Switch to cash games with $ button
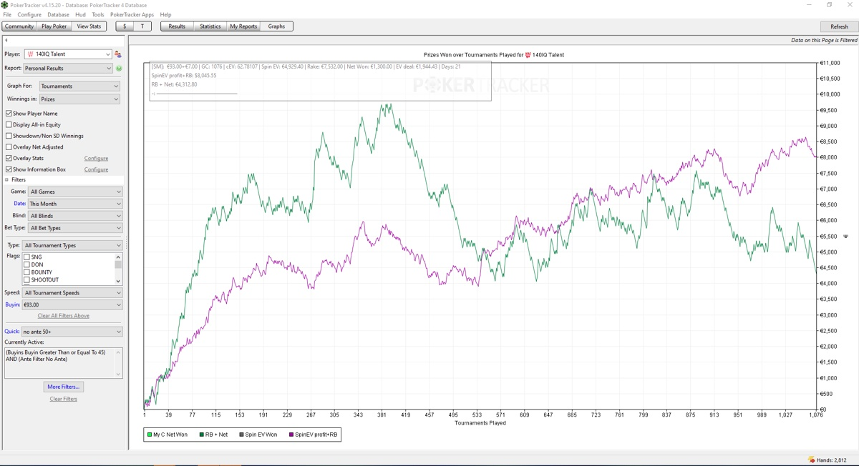Viewport: 859px width, 466px height. coord(125,26)
